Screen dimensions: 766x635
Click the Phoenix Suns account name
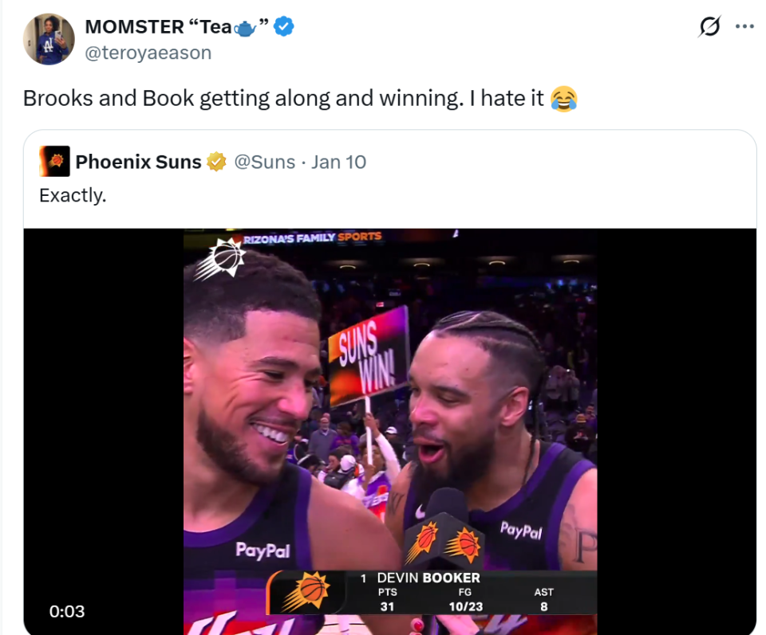click(138, 163)
